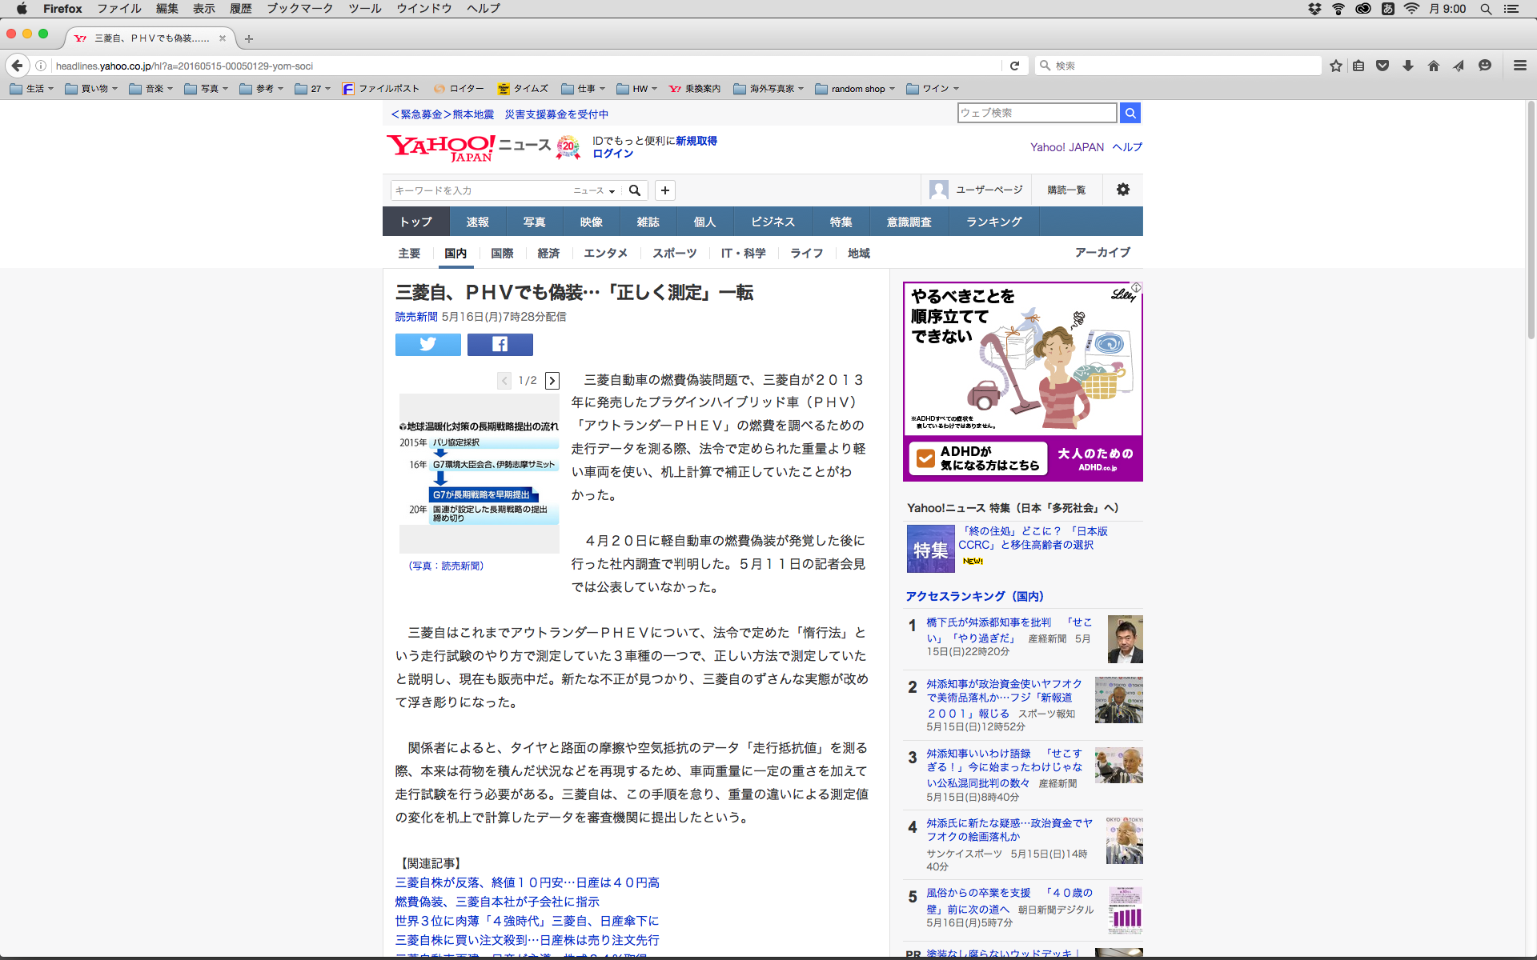Viewport: 1537px width, 960px height.
Task: Go home using the Firefox house icon
Action: pos(1433,66)
